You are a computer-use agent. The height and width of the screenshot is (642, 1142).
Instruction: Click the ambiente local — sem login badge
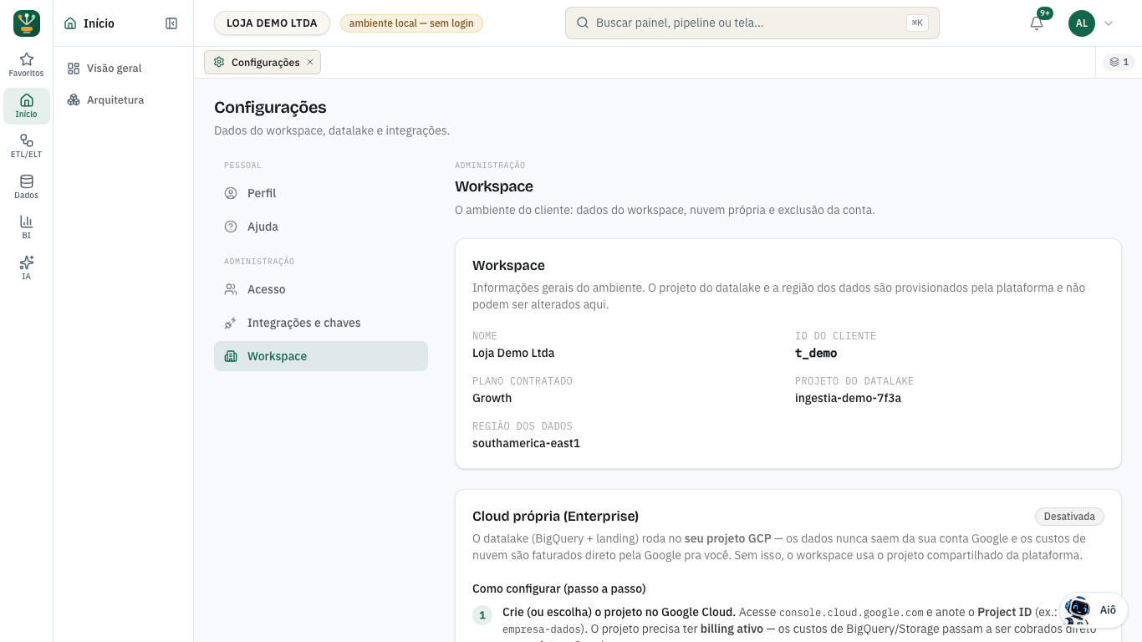point(411,23)
